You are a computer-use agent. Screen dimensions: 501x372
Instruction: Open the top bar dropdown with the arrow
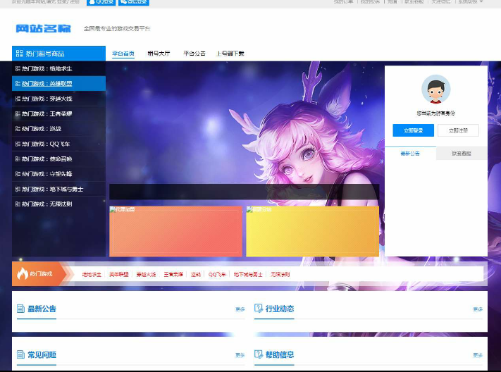click(471, 2)
